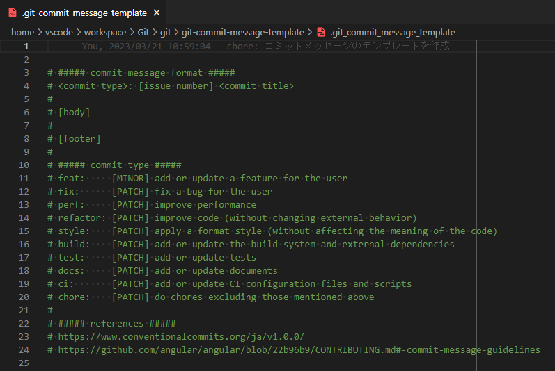Open the vscode breadcrumb segment
The image size is (555, 371).
[x=58, y=32]
